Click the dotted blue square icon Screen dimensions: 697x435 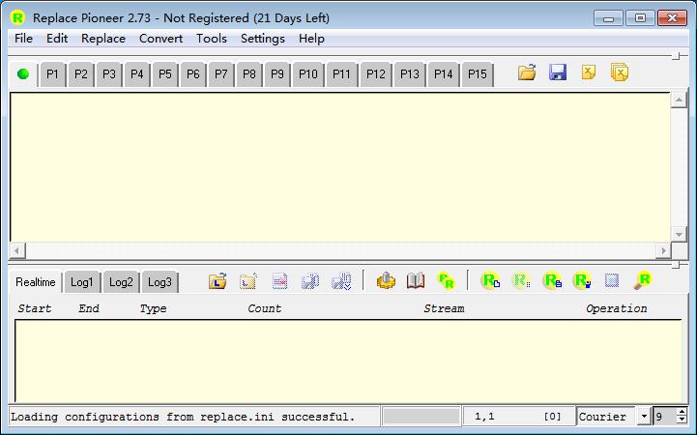click(x=612, y=280)
